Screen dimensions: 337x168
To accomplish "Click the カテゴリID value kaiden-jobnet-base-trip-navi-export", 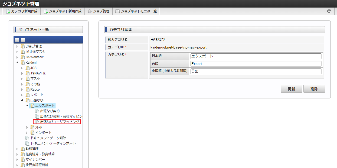I will [x=178, y=47].
